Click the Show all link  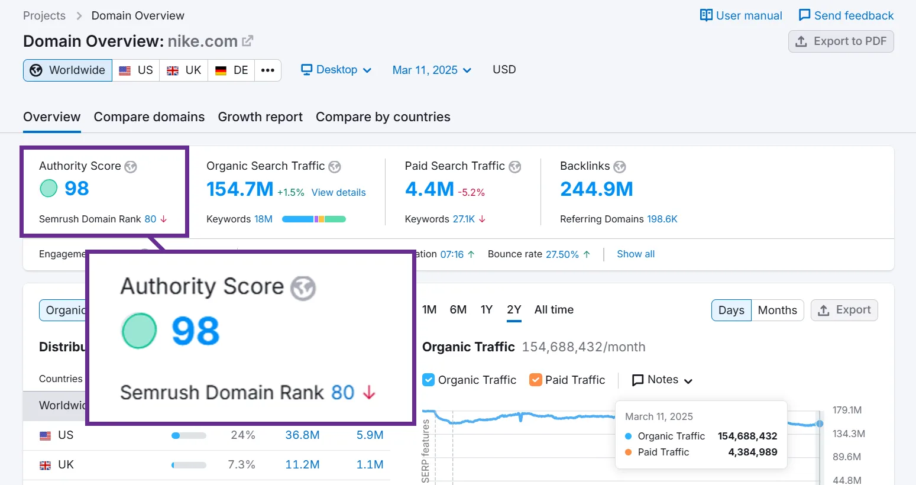click(x=636, y=254)
